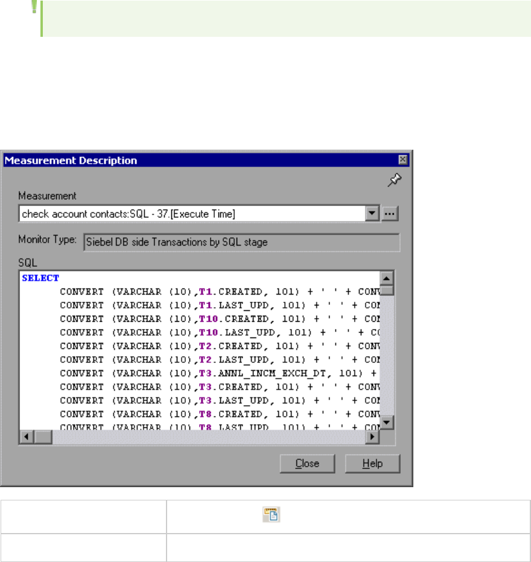Click the vertical scrollbar thumb in SQL pane
531x562 pixels.
(387, 290)
